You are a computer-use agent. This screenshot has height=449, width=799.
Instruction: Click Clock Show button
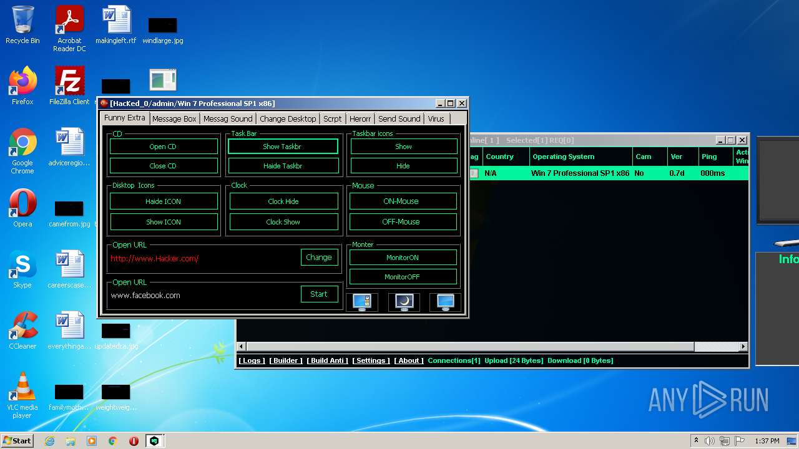pos(283,222)
